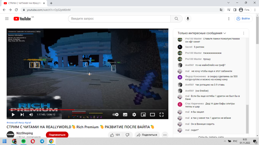Viewport: 259px width, 145px height.
Task: Click the AveRAY message го на майнблейз
Action: coord(210,65)
